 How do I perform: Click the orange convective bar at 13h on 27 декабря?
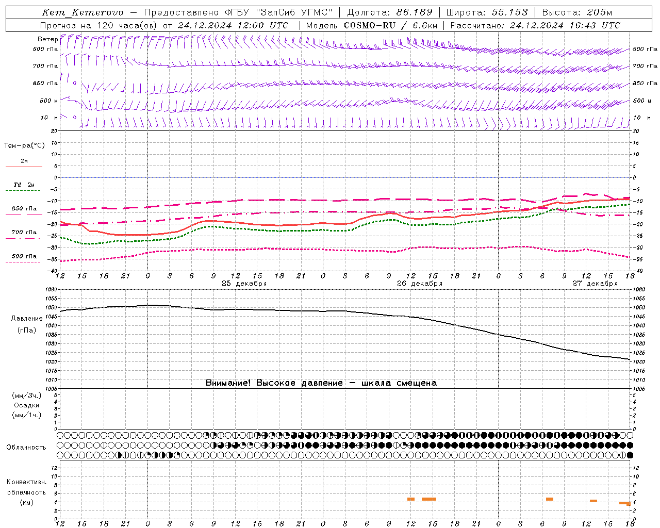click(593, 501)
